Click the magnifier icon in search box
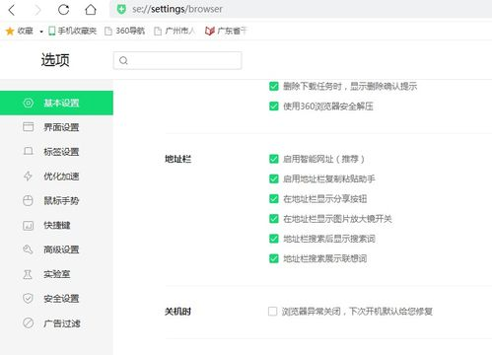 [123, 60]
